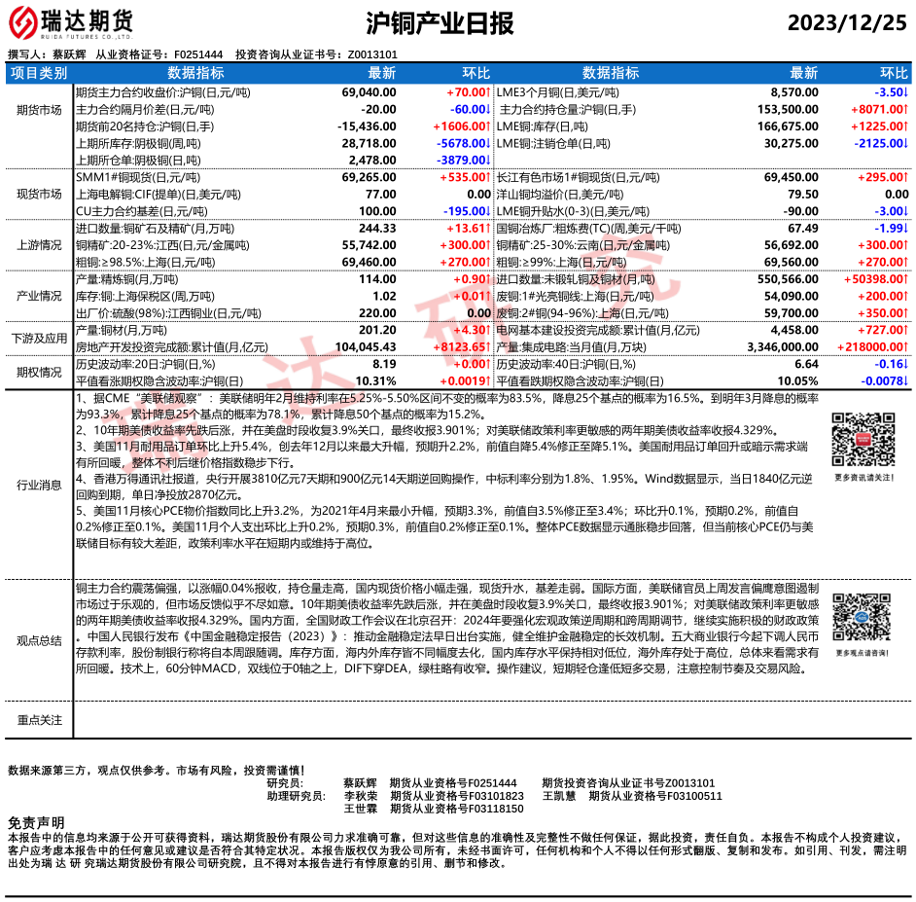Select the 观点总结 section label
The width and height of the screenshot is (916, 902).
click(x=39, y=640)
